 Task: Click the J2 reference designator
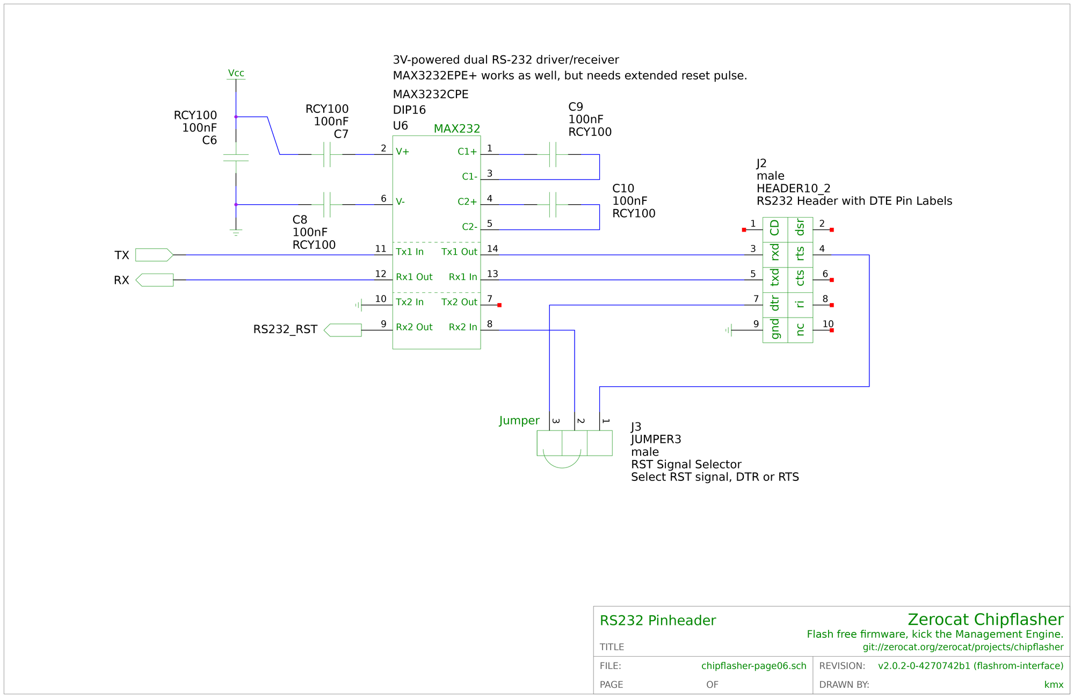761,163
